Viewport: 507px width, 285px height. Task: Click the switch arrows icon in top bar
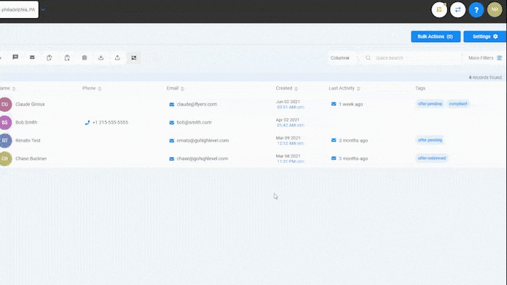click(457, 9)
